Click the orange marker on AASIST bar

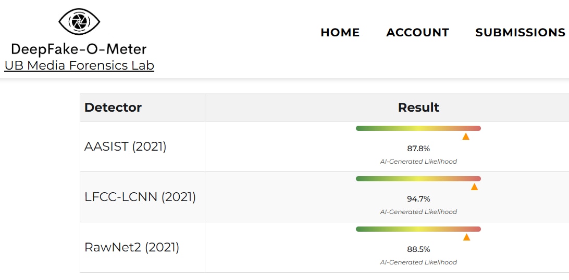click(x=466, y=137)
